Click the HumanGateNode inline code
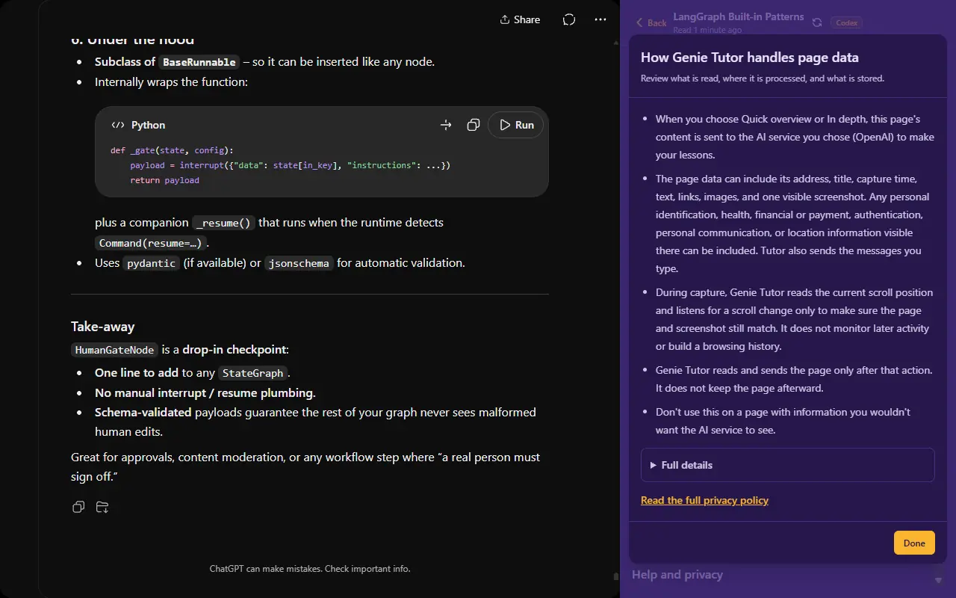 [x=115, y=350]
